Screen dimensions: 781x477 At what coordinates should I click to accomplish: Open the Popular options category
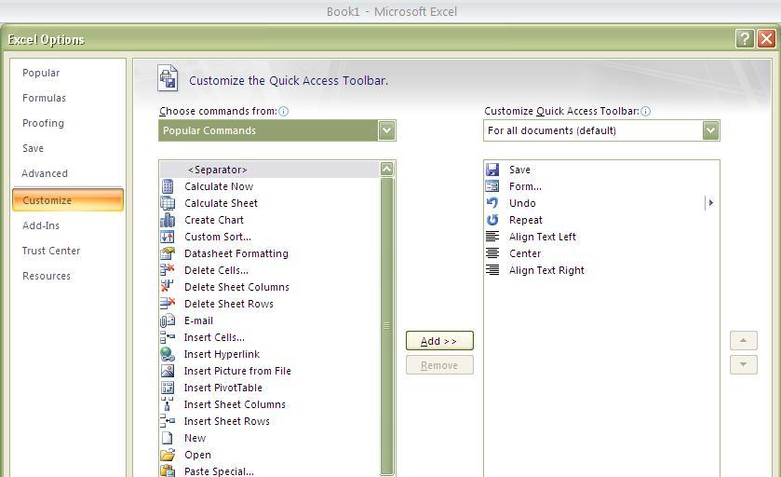(41, 73)
